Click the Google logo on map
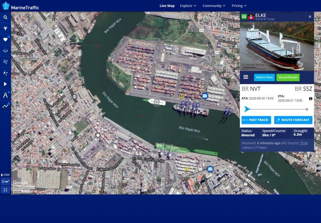Screen dimensions: 321x223 tap(20, 182)
